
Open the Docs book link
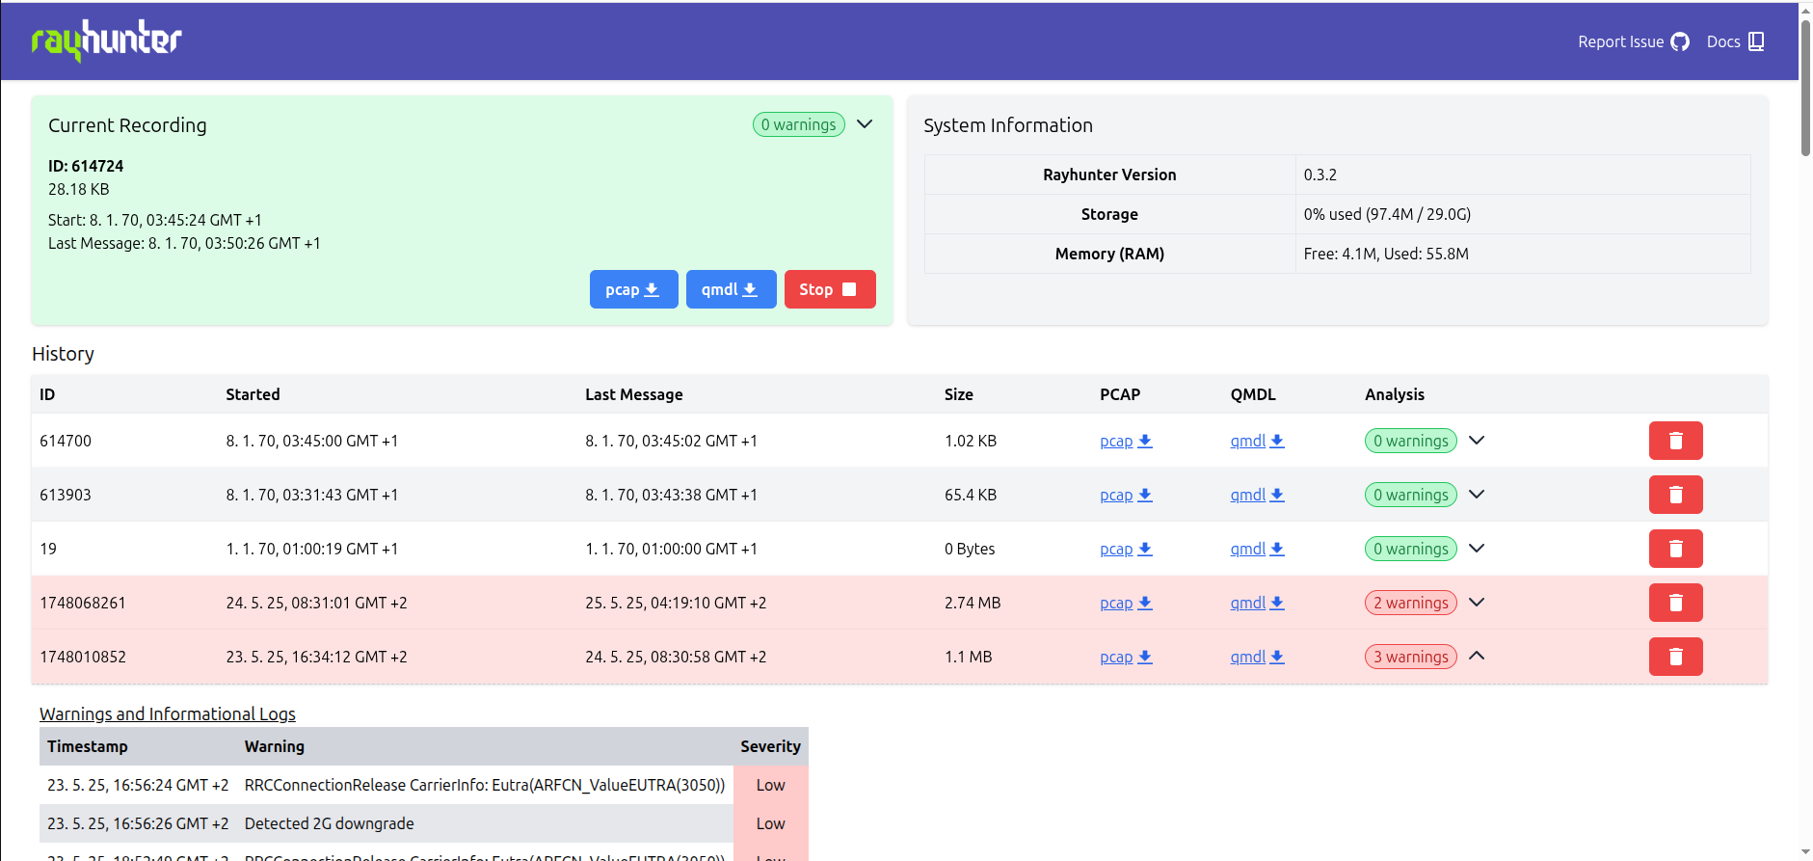tap(1735, 41)
